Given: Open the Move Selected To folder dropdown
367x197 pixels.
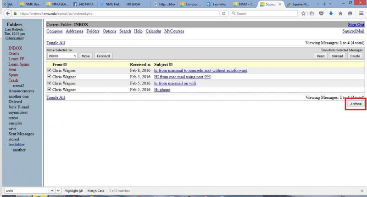Looking at the screenshot, I should coord(62,56).
